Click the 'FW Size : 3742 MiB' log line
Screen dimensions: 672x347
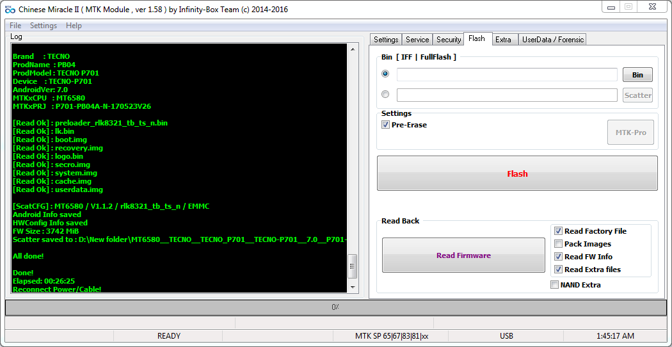[46, 231]
